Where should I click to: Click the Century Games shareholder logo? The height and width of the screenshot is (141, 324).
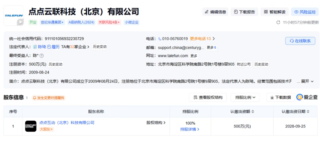[x=31, y=126]
